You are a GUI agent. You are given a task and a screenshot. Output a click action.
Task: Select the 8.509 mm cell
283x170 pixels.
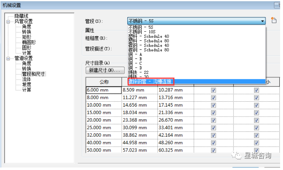(x=140, y=90)
